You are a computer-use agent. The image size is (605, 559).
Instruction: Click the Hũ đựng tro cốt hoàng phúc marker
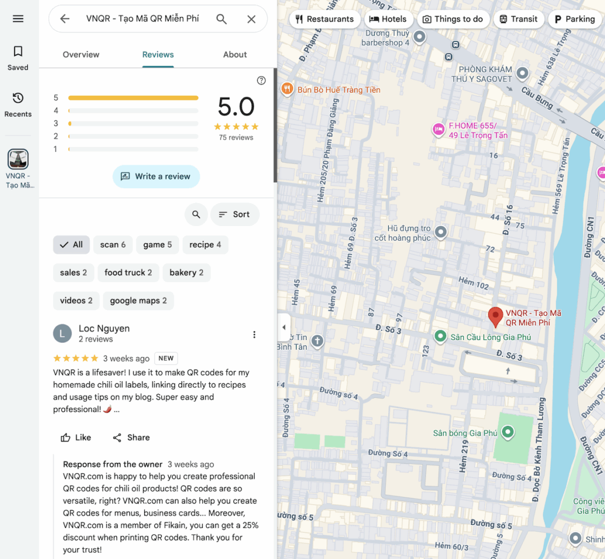pos(441,232)
